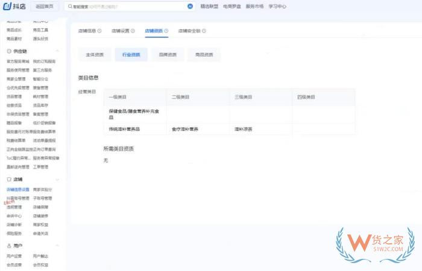Open 源头好货 in the sidebar
This screenshot has width=422, height=271.
point(40,39)
